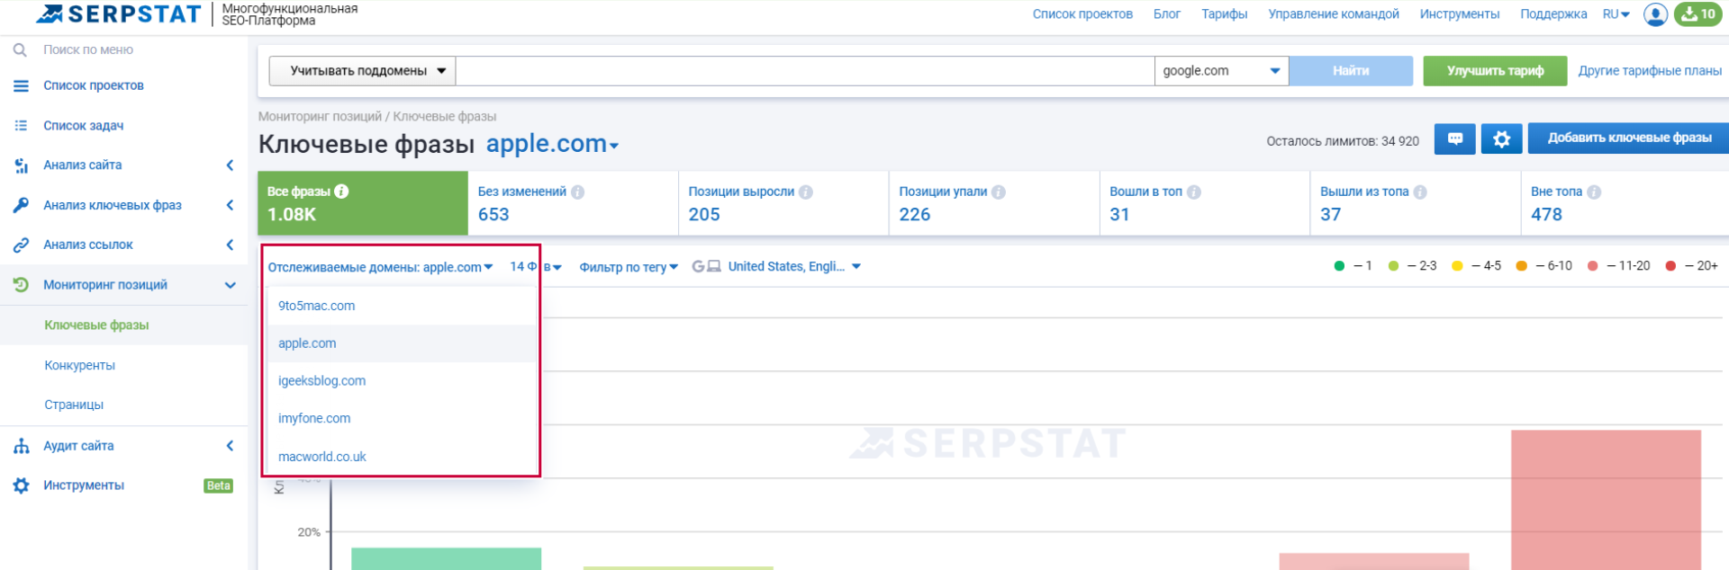
Task: Open the Фильтр по тегу dropdown
Action: 628,267
